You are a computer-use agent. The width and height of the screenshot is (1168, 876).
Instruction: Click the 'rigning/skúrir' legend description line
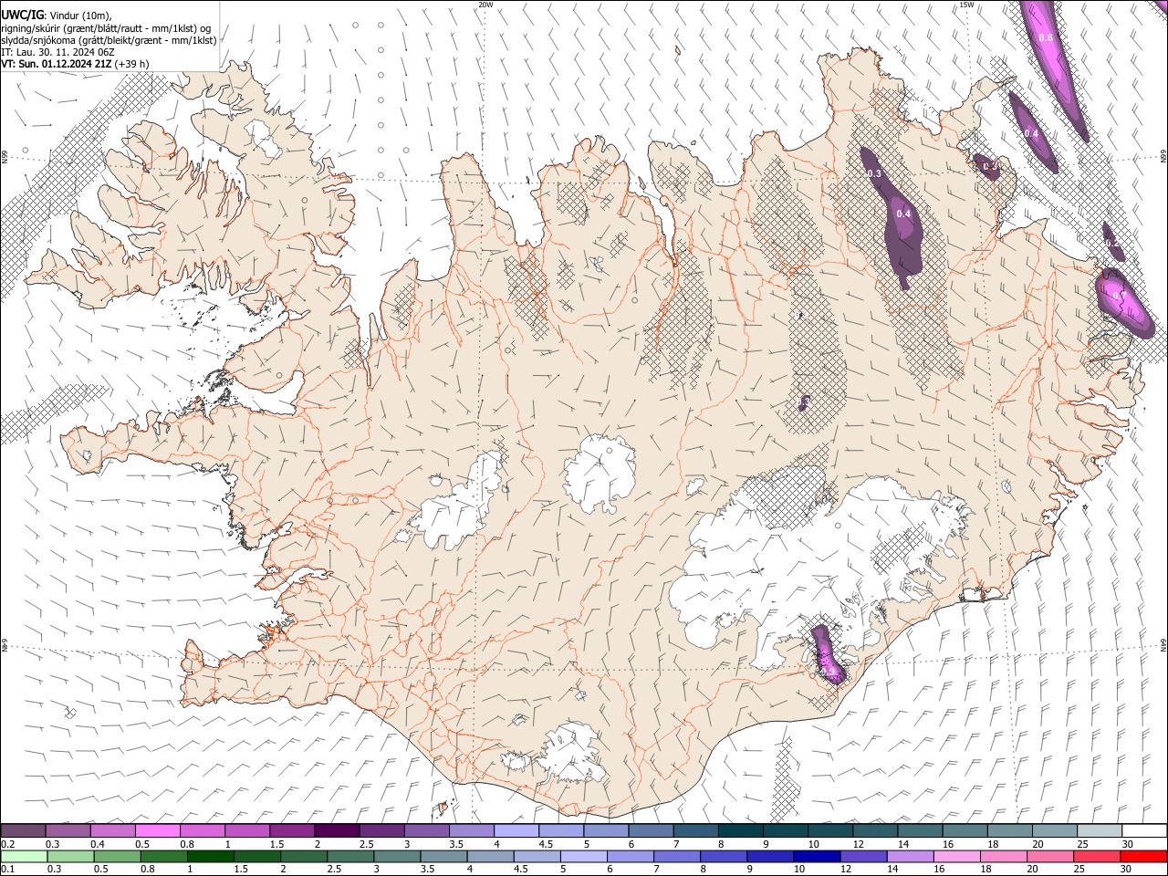tap(106, 28)
